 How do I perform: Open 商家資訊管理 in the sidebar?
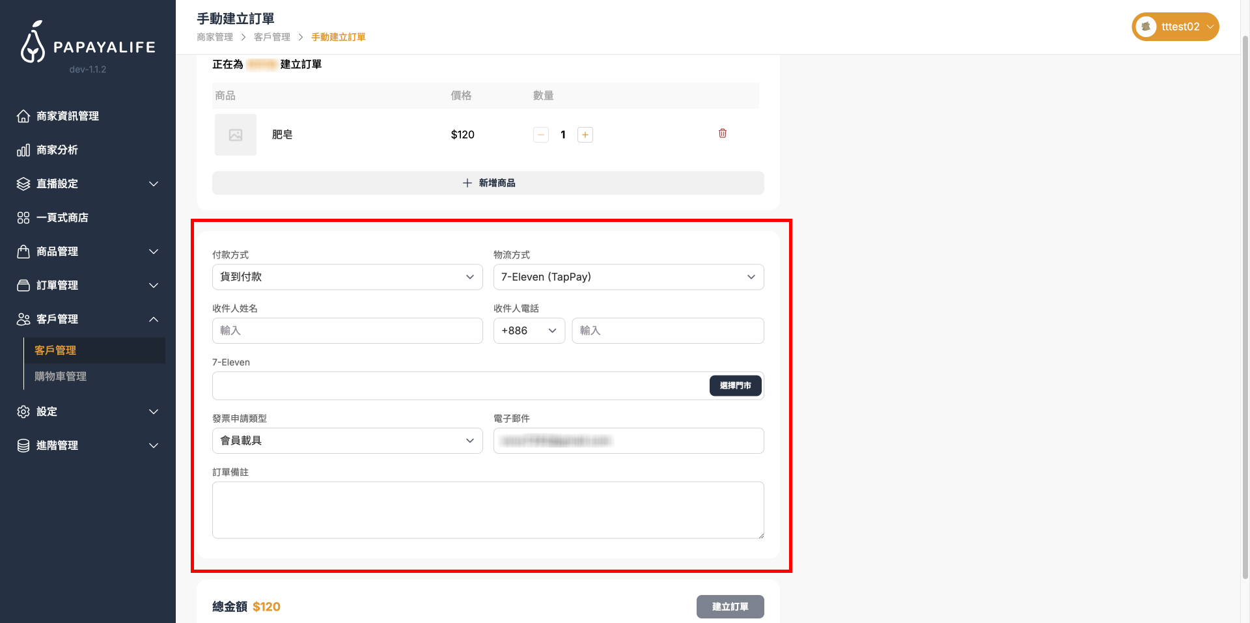pyautogui.click(x=68, y=116)
